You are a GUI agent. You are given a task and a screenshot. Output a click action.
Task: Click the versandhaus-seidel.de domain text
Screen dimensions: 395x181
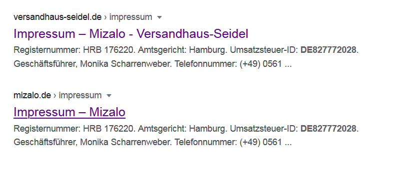point(57,17)
